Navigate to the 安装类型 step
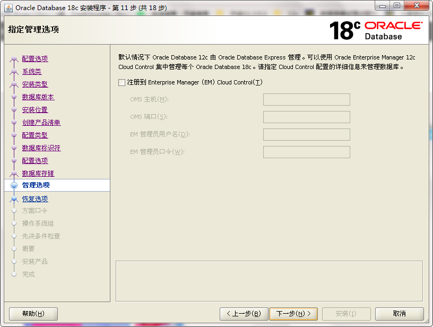 point(35,84)
